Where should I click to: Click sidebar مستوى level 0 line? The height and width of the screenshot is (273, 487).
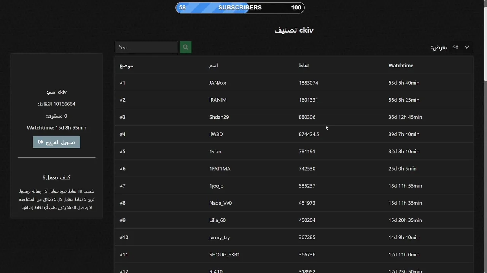[x=56, y=116]
